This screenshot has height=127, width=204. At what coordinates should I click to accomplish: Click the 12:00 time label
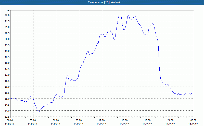tap(101, 120)
